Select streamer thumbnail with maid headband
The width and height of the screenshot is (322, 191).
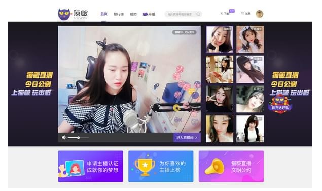[250, 40]
